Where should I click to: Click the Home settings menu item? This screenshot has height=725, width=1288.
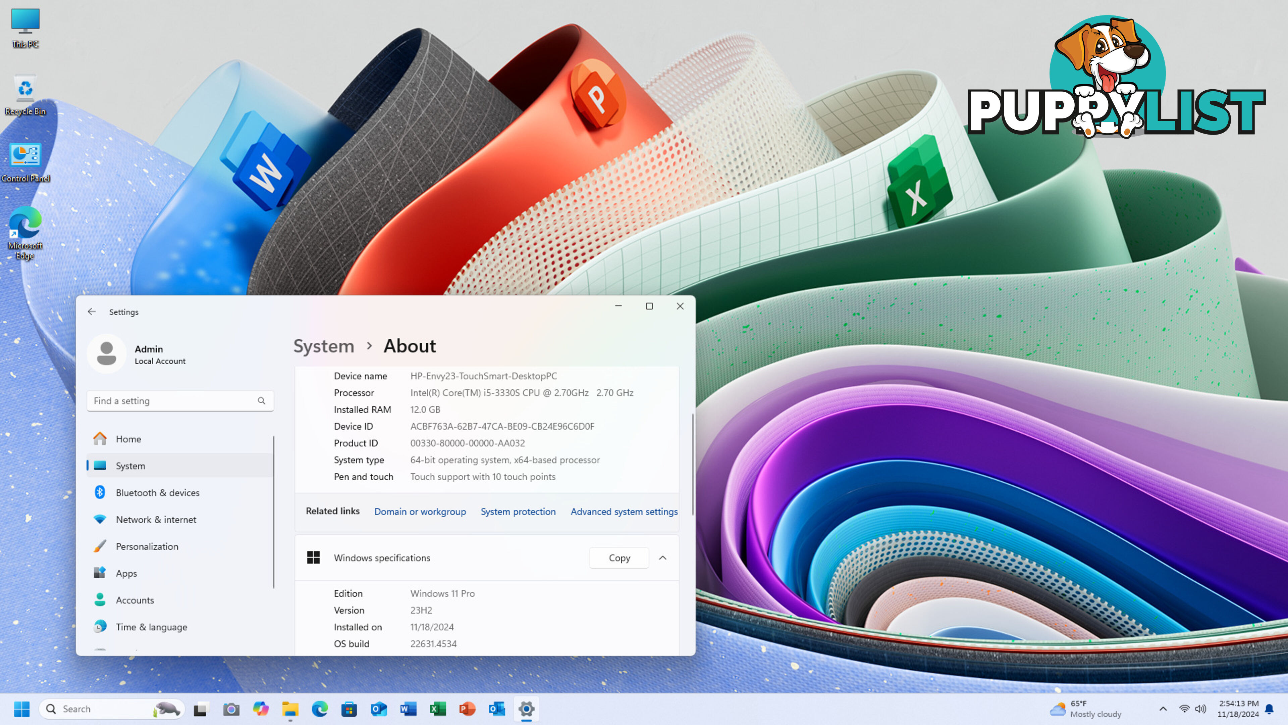(x=128, y=438)
